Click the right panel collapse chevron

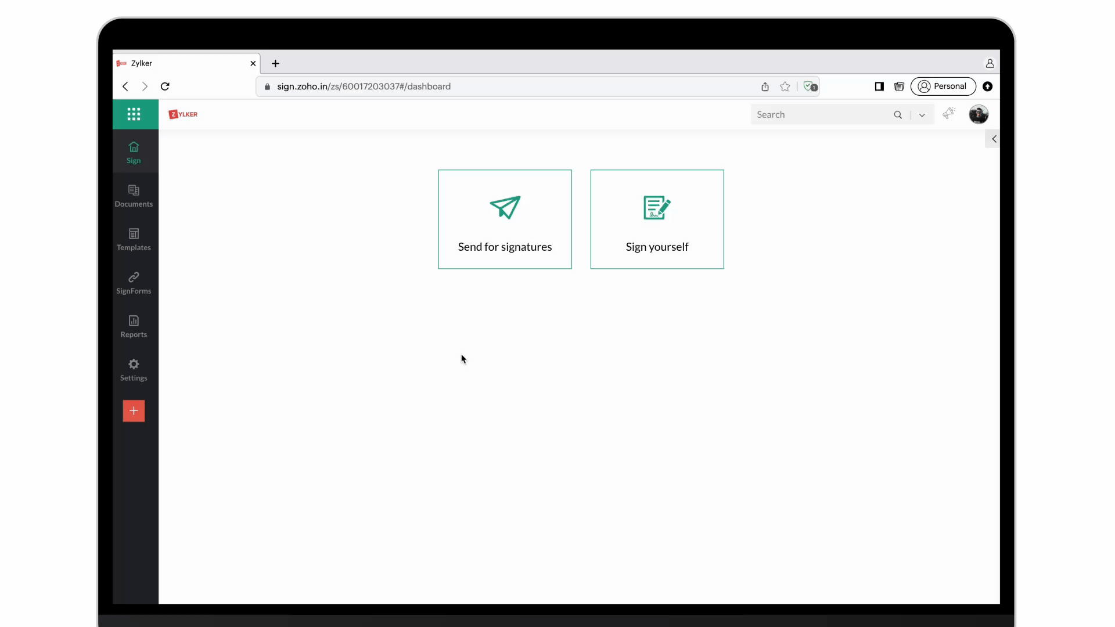click(994, 139)
